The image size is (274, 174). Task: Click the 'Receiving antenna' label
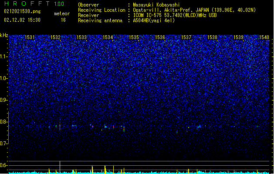pos(100,20)
